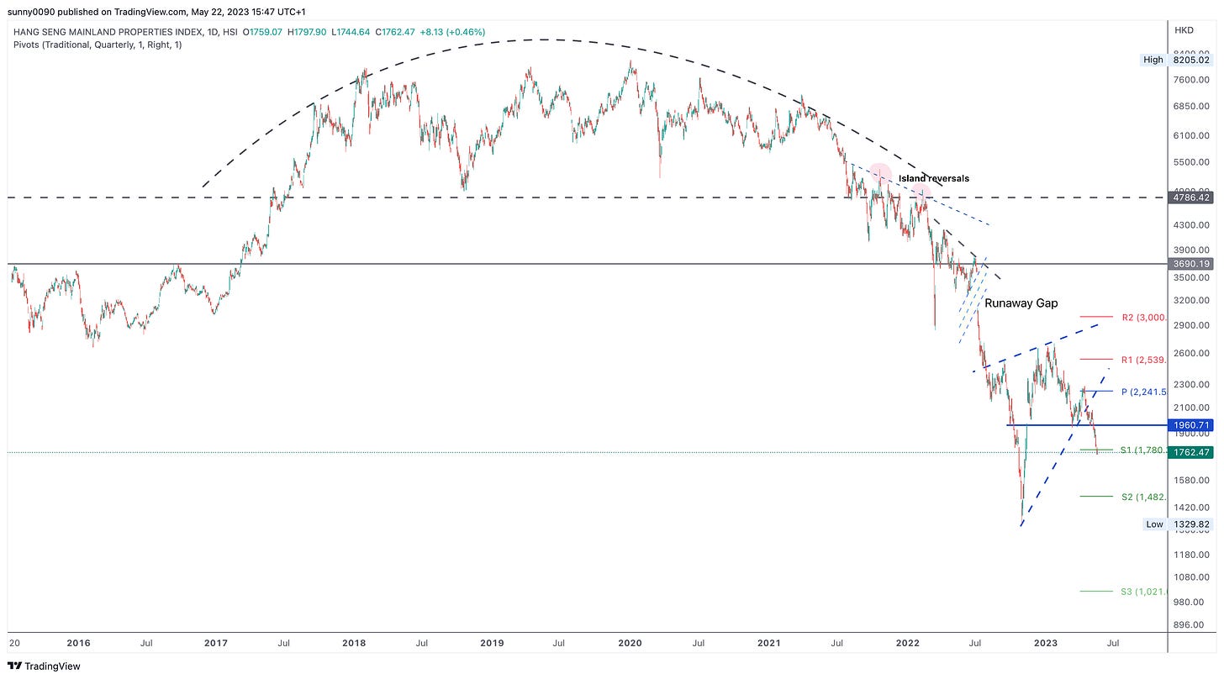Click 5500.00 on the price scale
Viewport: 1224px width, 679px height.
(1191, 161)
